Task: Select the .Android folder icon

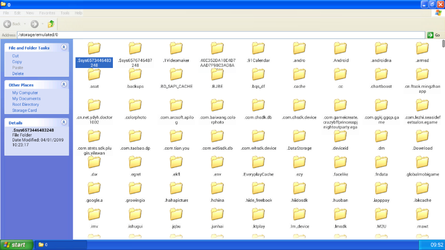Action: point(340,49)
